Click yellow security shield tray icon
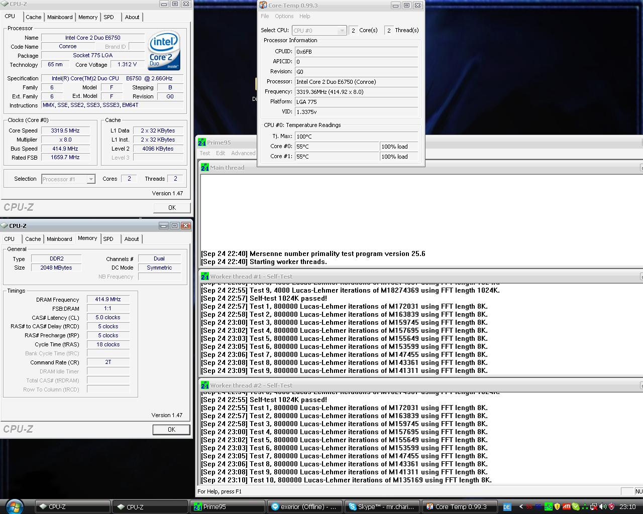The height and width of the screenshot is (514, 643). tap(557, 507)
